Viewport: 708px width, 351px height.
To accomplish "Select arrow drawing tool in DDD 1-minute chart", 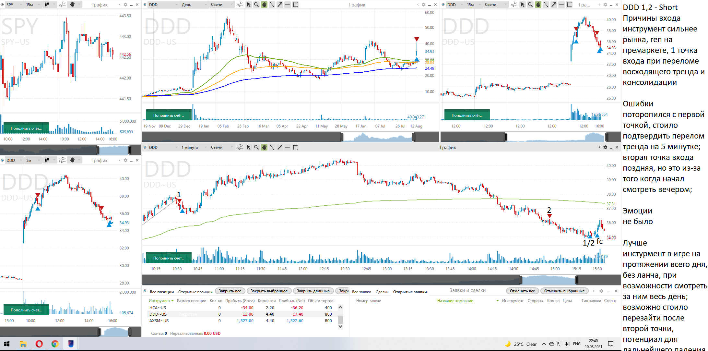I will pos(280,147).
